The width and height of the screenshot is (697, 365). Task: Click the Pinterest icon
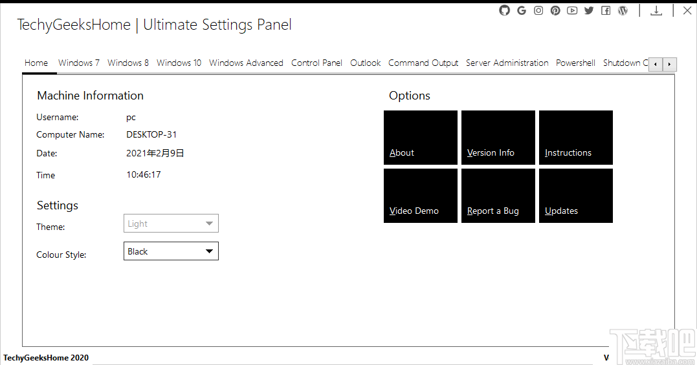(x=555, y=10)
